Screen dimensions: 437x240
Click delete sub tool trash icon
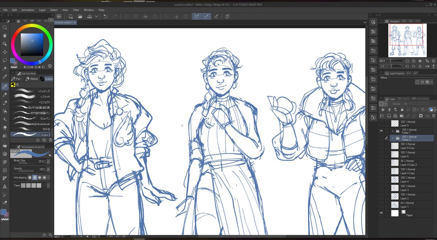tap(50, 140)
